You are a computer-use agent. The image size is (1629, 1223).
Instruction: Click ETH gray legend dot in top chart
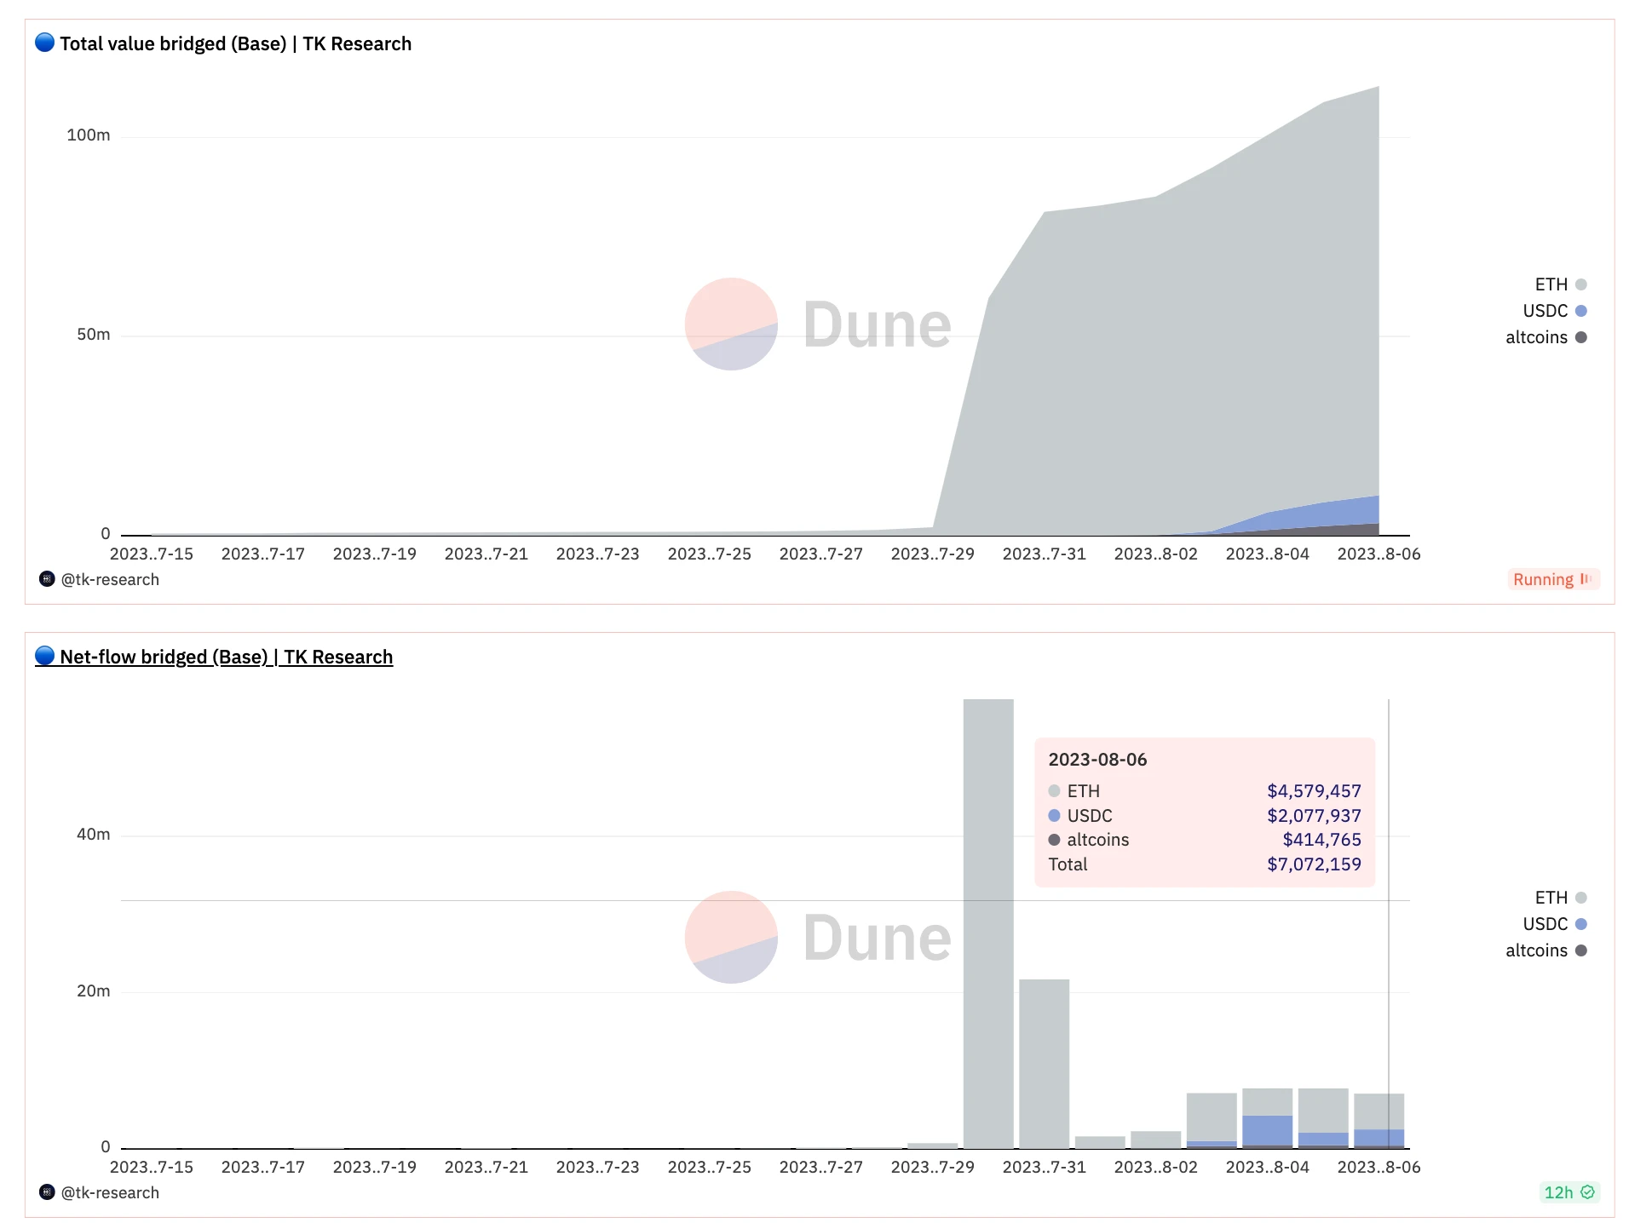click(x=1581, y=284)
